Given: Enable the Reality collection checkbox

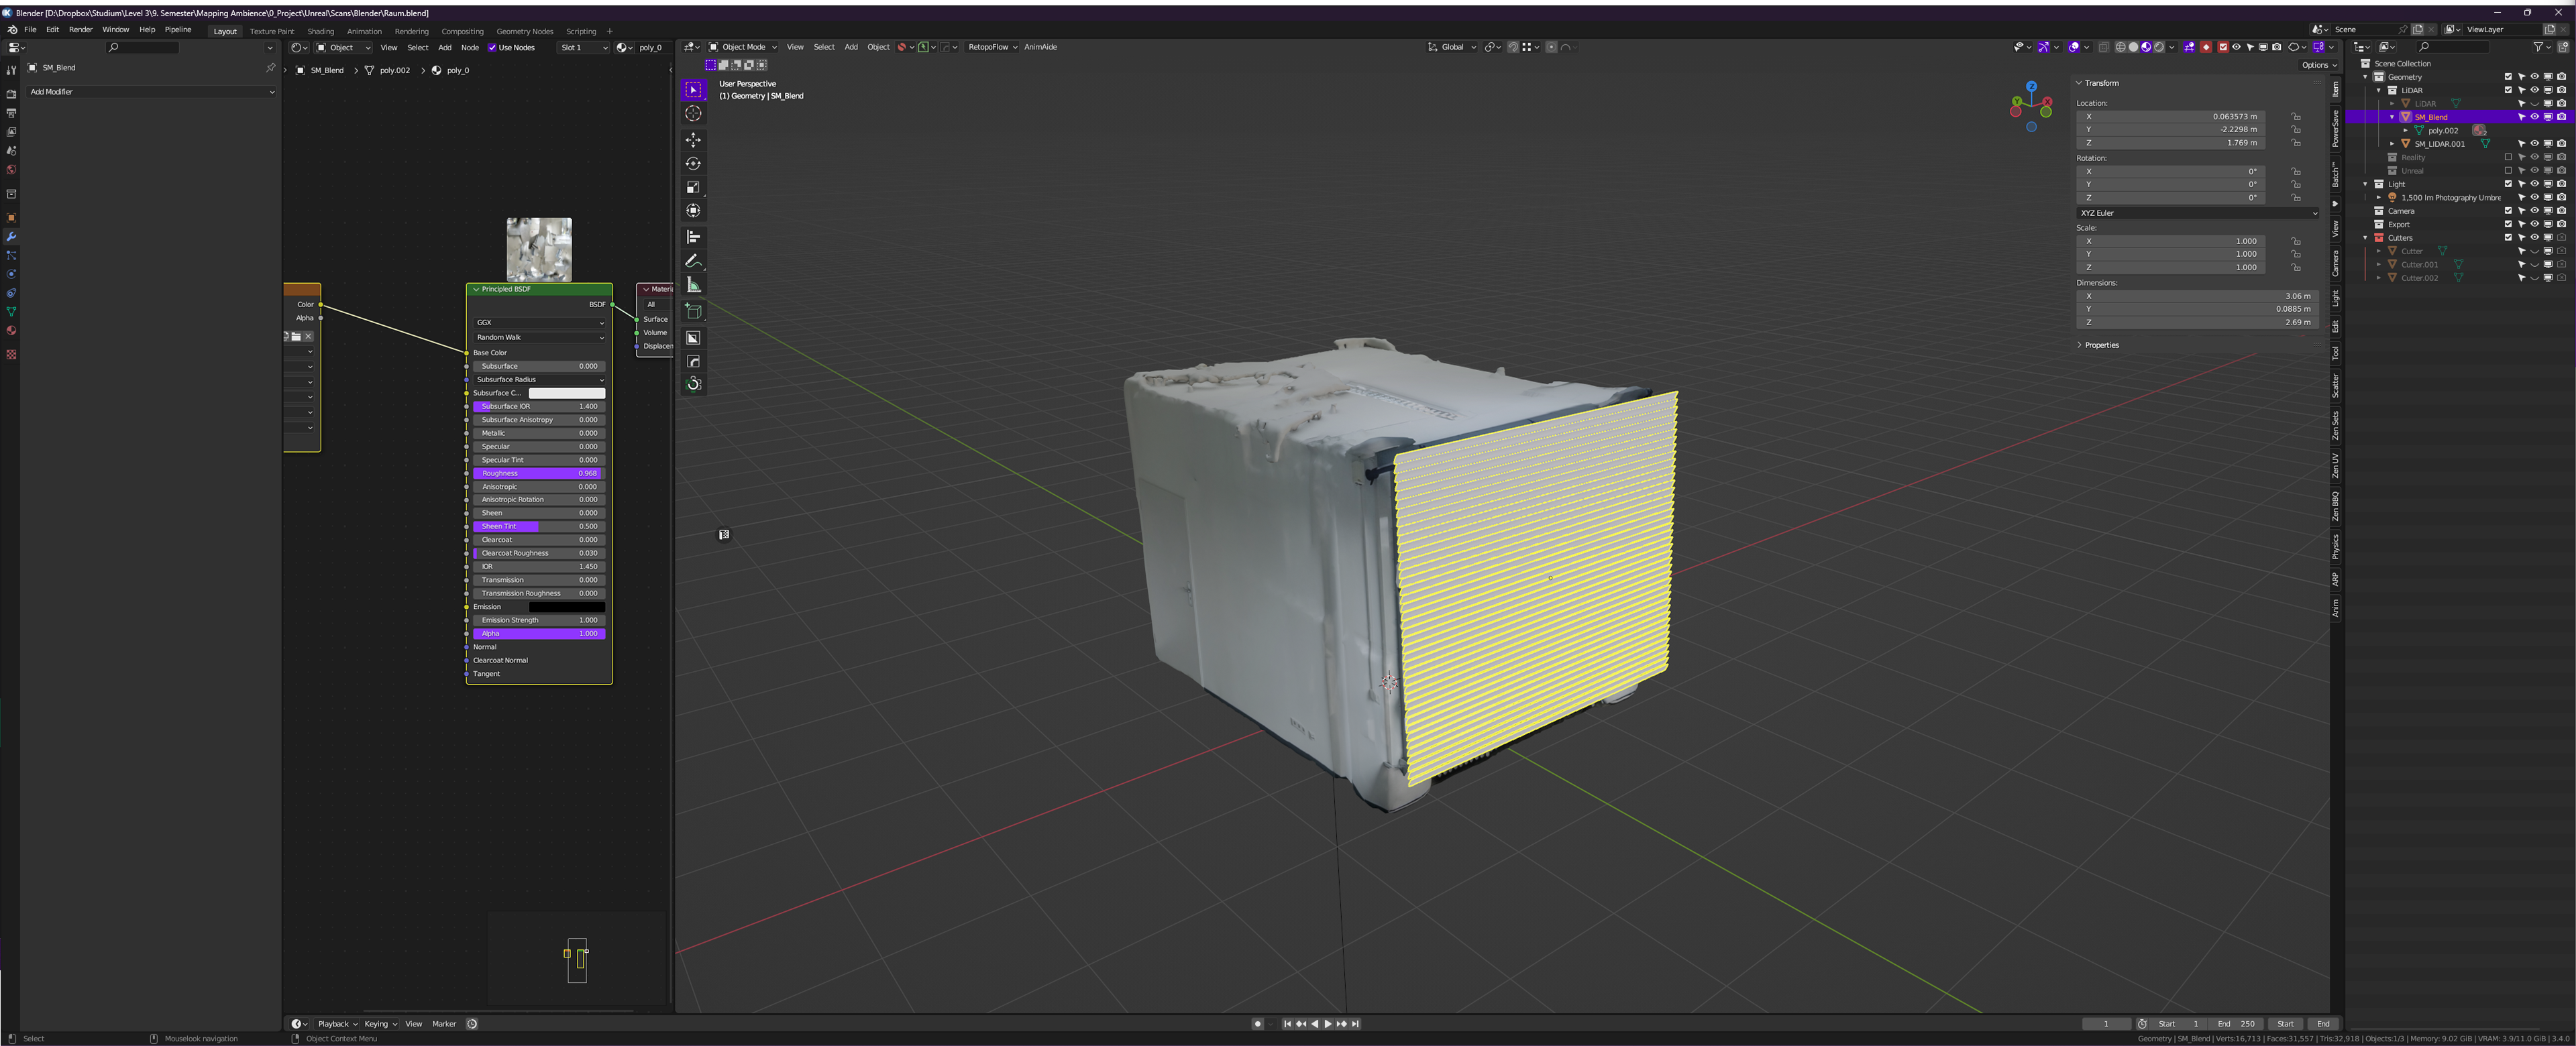Looking at the screenshot, I should pos(2507,157).
